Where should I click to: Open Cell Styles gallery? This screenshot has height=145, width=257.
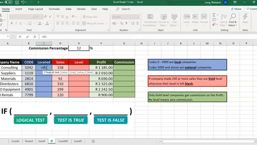[174, 20]
